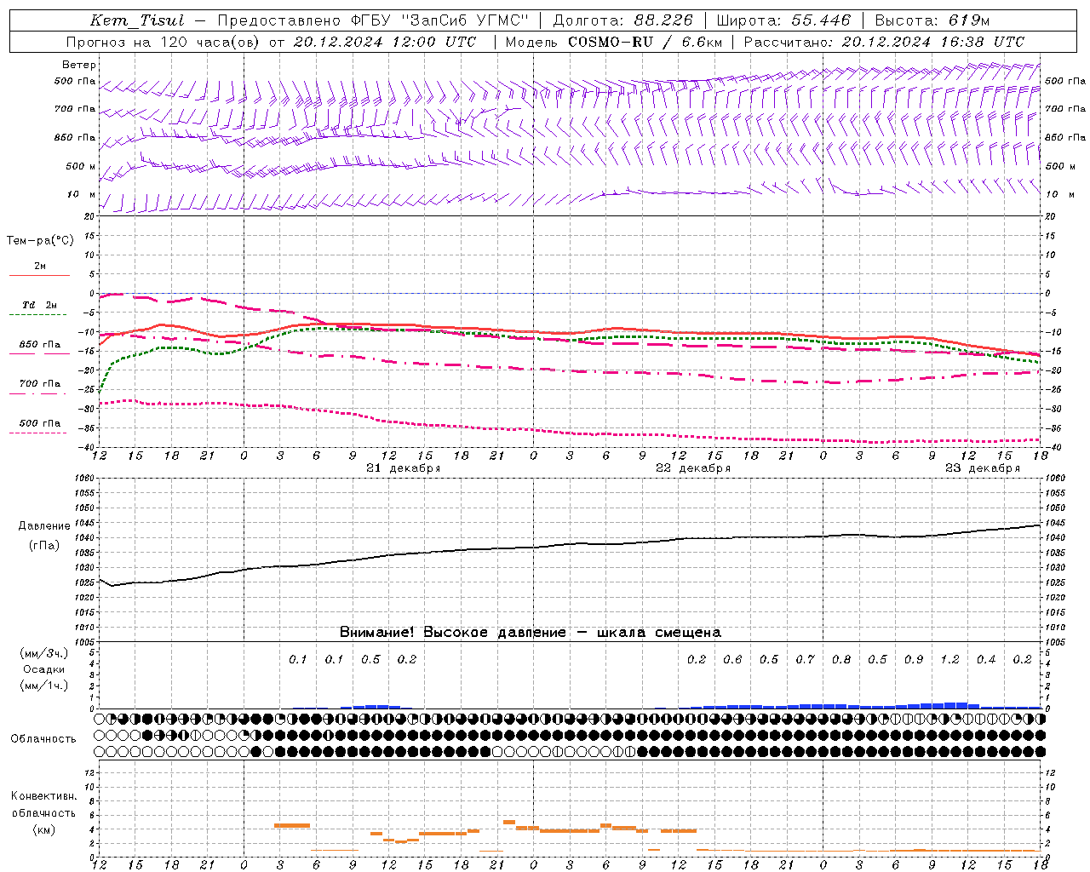1090x872 pixels.
Task: Click the 22 декабря date label
Action: coord(692,468)
